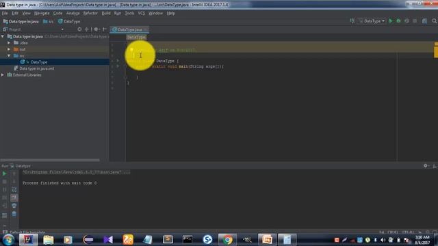Viewport: 438px width, 246px height.
Task: Open the VCS menu
Action: (142, 14)
